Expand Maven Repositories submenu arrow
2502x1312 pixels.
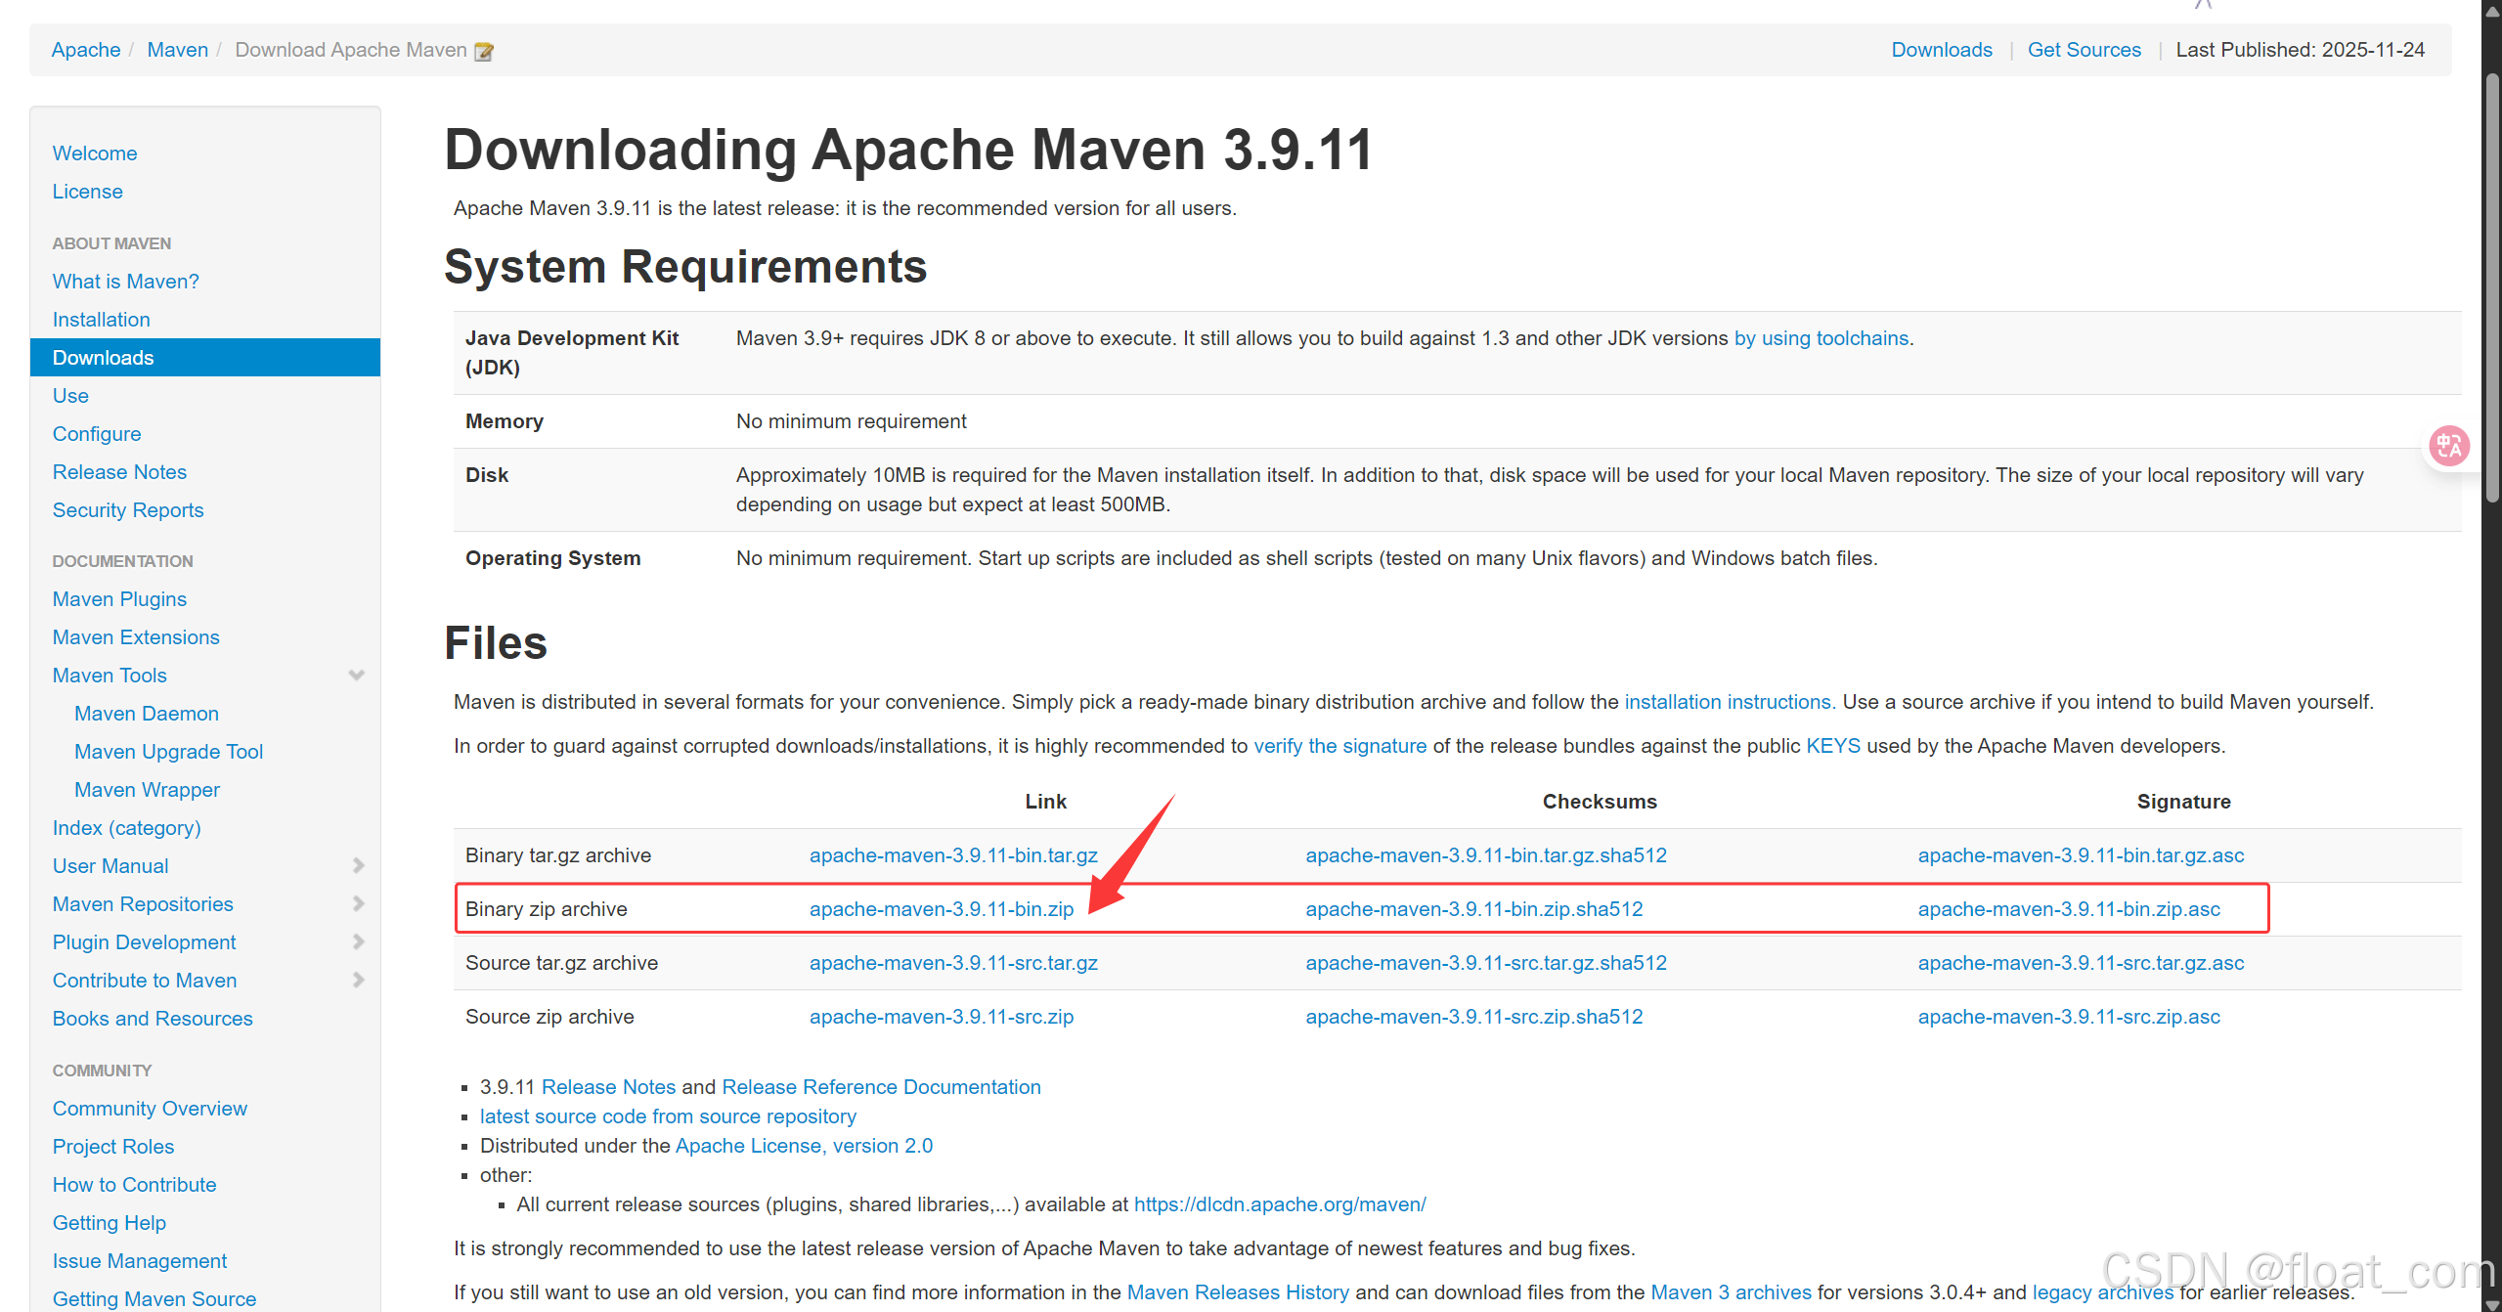pyautogui.click(x=358, y=904)
